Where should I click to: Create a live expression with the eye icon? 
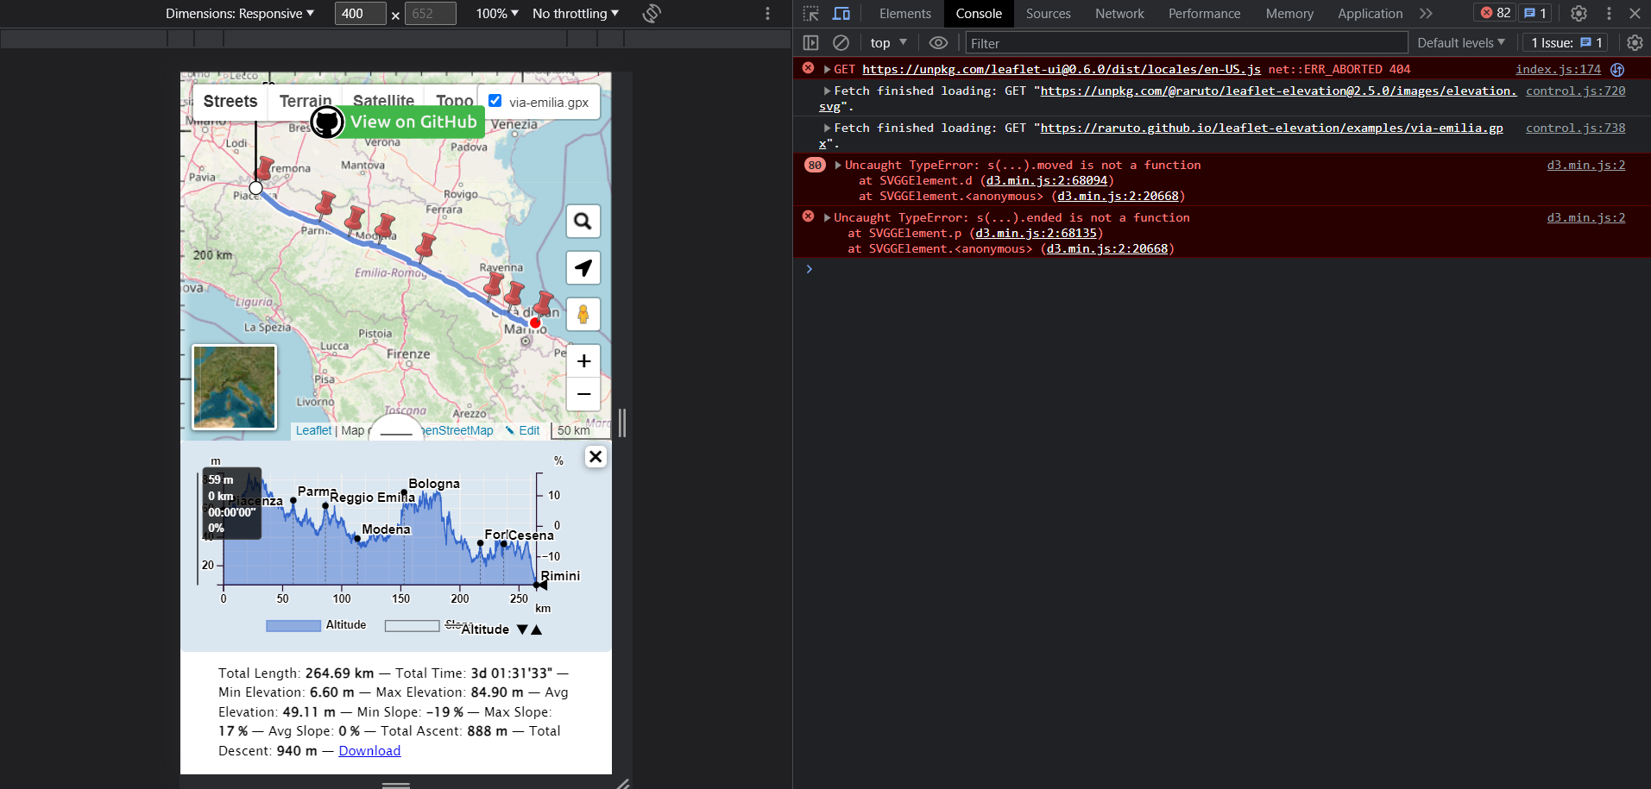pos(938,42)
